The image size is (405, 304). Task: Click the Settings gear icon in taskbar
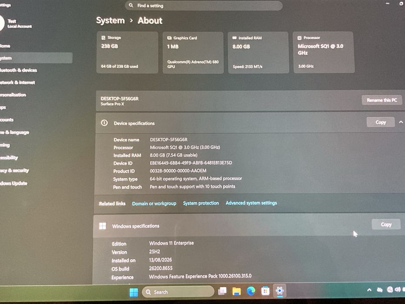(280, 291)
